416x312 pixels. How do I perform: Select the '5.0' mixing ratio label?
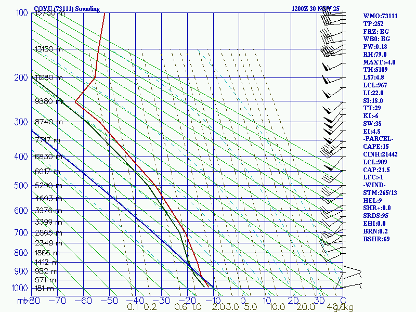[251, 307]
